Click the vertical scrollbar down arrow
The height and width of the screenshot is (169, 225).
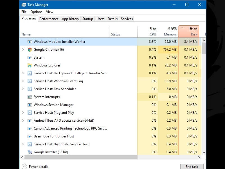click(x=204, y=153)
